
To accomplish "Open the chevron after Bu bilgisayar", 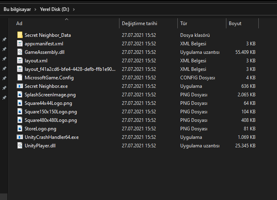I will pos(36,9).
